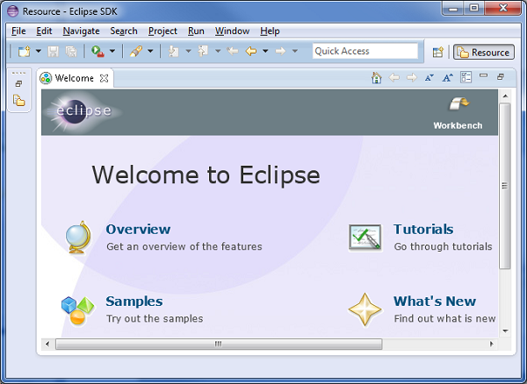Click the New wizard toolbar icon
Image resolution: width=527 pixels, height=384 pixels.
[x=25, y=52]
